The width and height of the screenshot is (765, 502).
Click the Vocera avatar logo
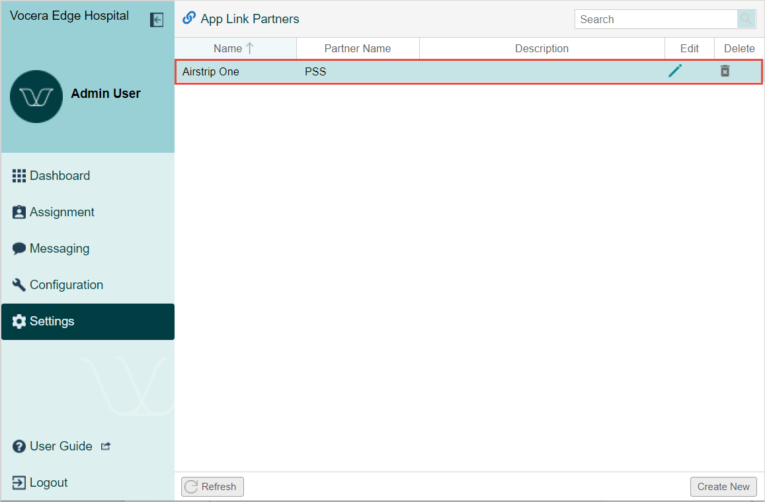click(x=36, y=97)
